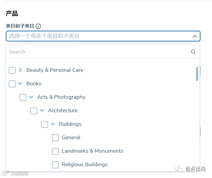The width and height of the screenshot is (212, 178).
Task: Collapse the Books category tree
Action: [20, 84]
